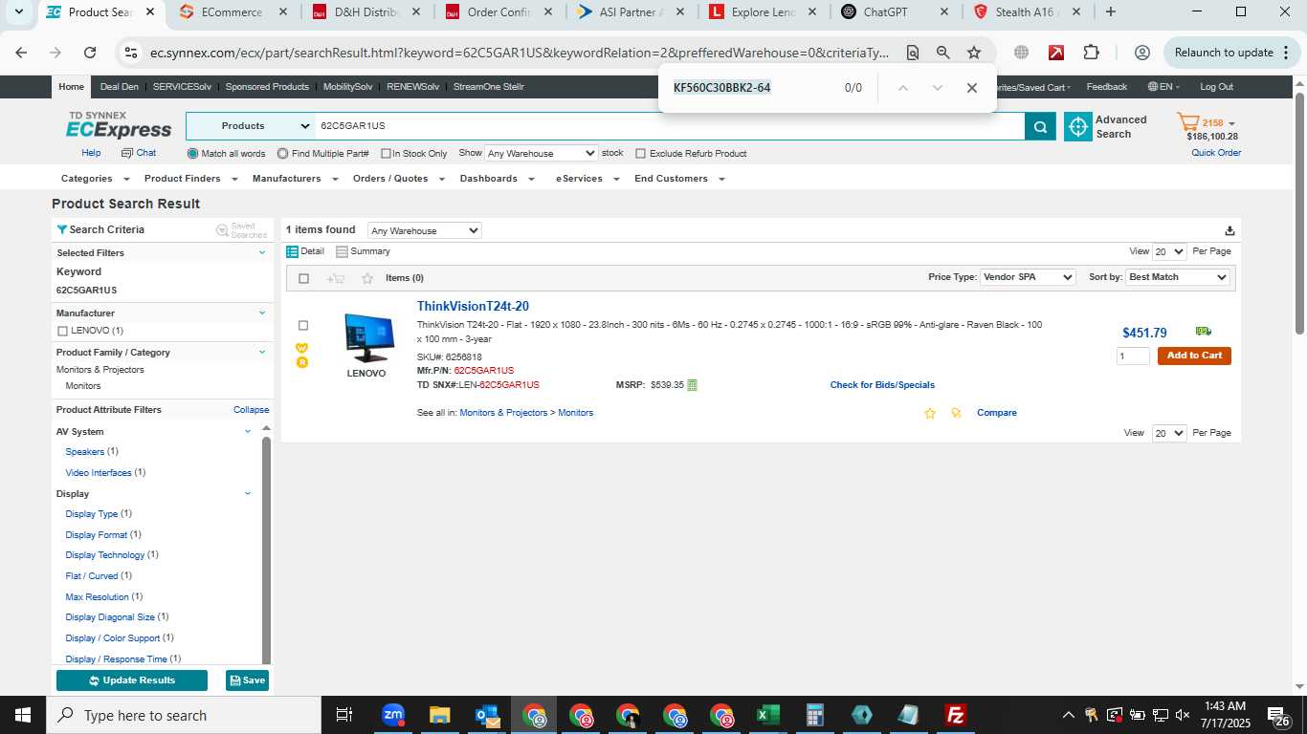Reload the page in browser
Image resolution: width=1307 pixels, height=734 pixels.
click(90, 53)
